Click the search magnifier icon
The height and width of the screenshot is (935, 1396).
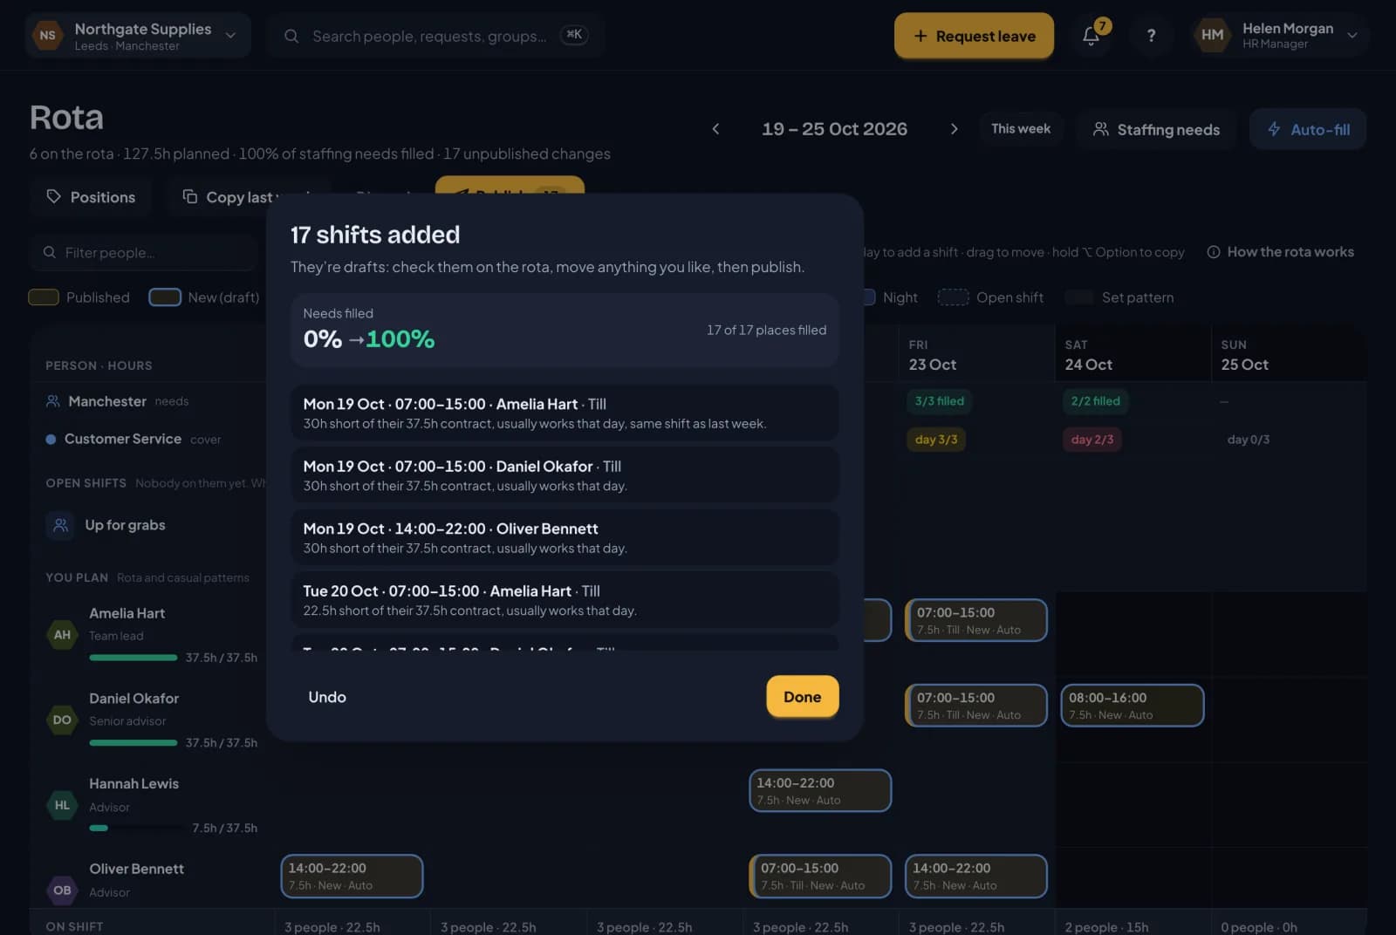click(291, 36)
